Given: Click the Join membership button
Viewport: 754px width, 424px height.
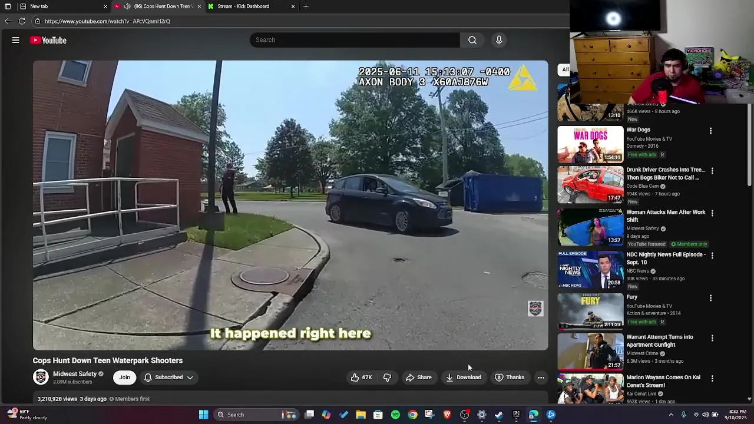Looking at the screenshot, I should (x=124, y=377).
